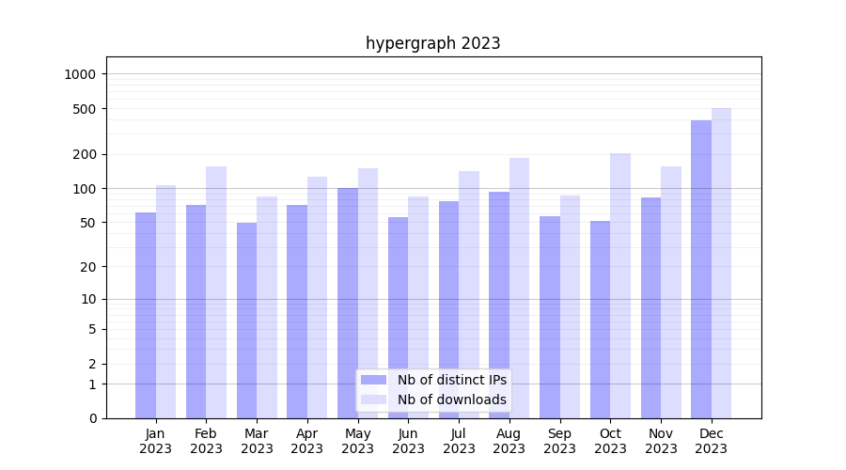Click the 'Nb of downloads' legend swatch
The image size is (846, 470).
coord(373,399)
